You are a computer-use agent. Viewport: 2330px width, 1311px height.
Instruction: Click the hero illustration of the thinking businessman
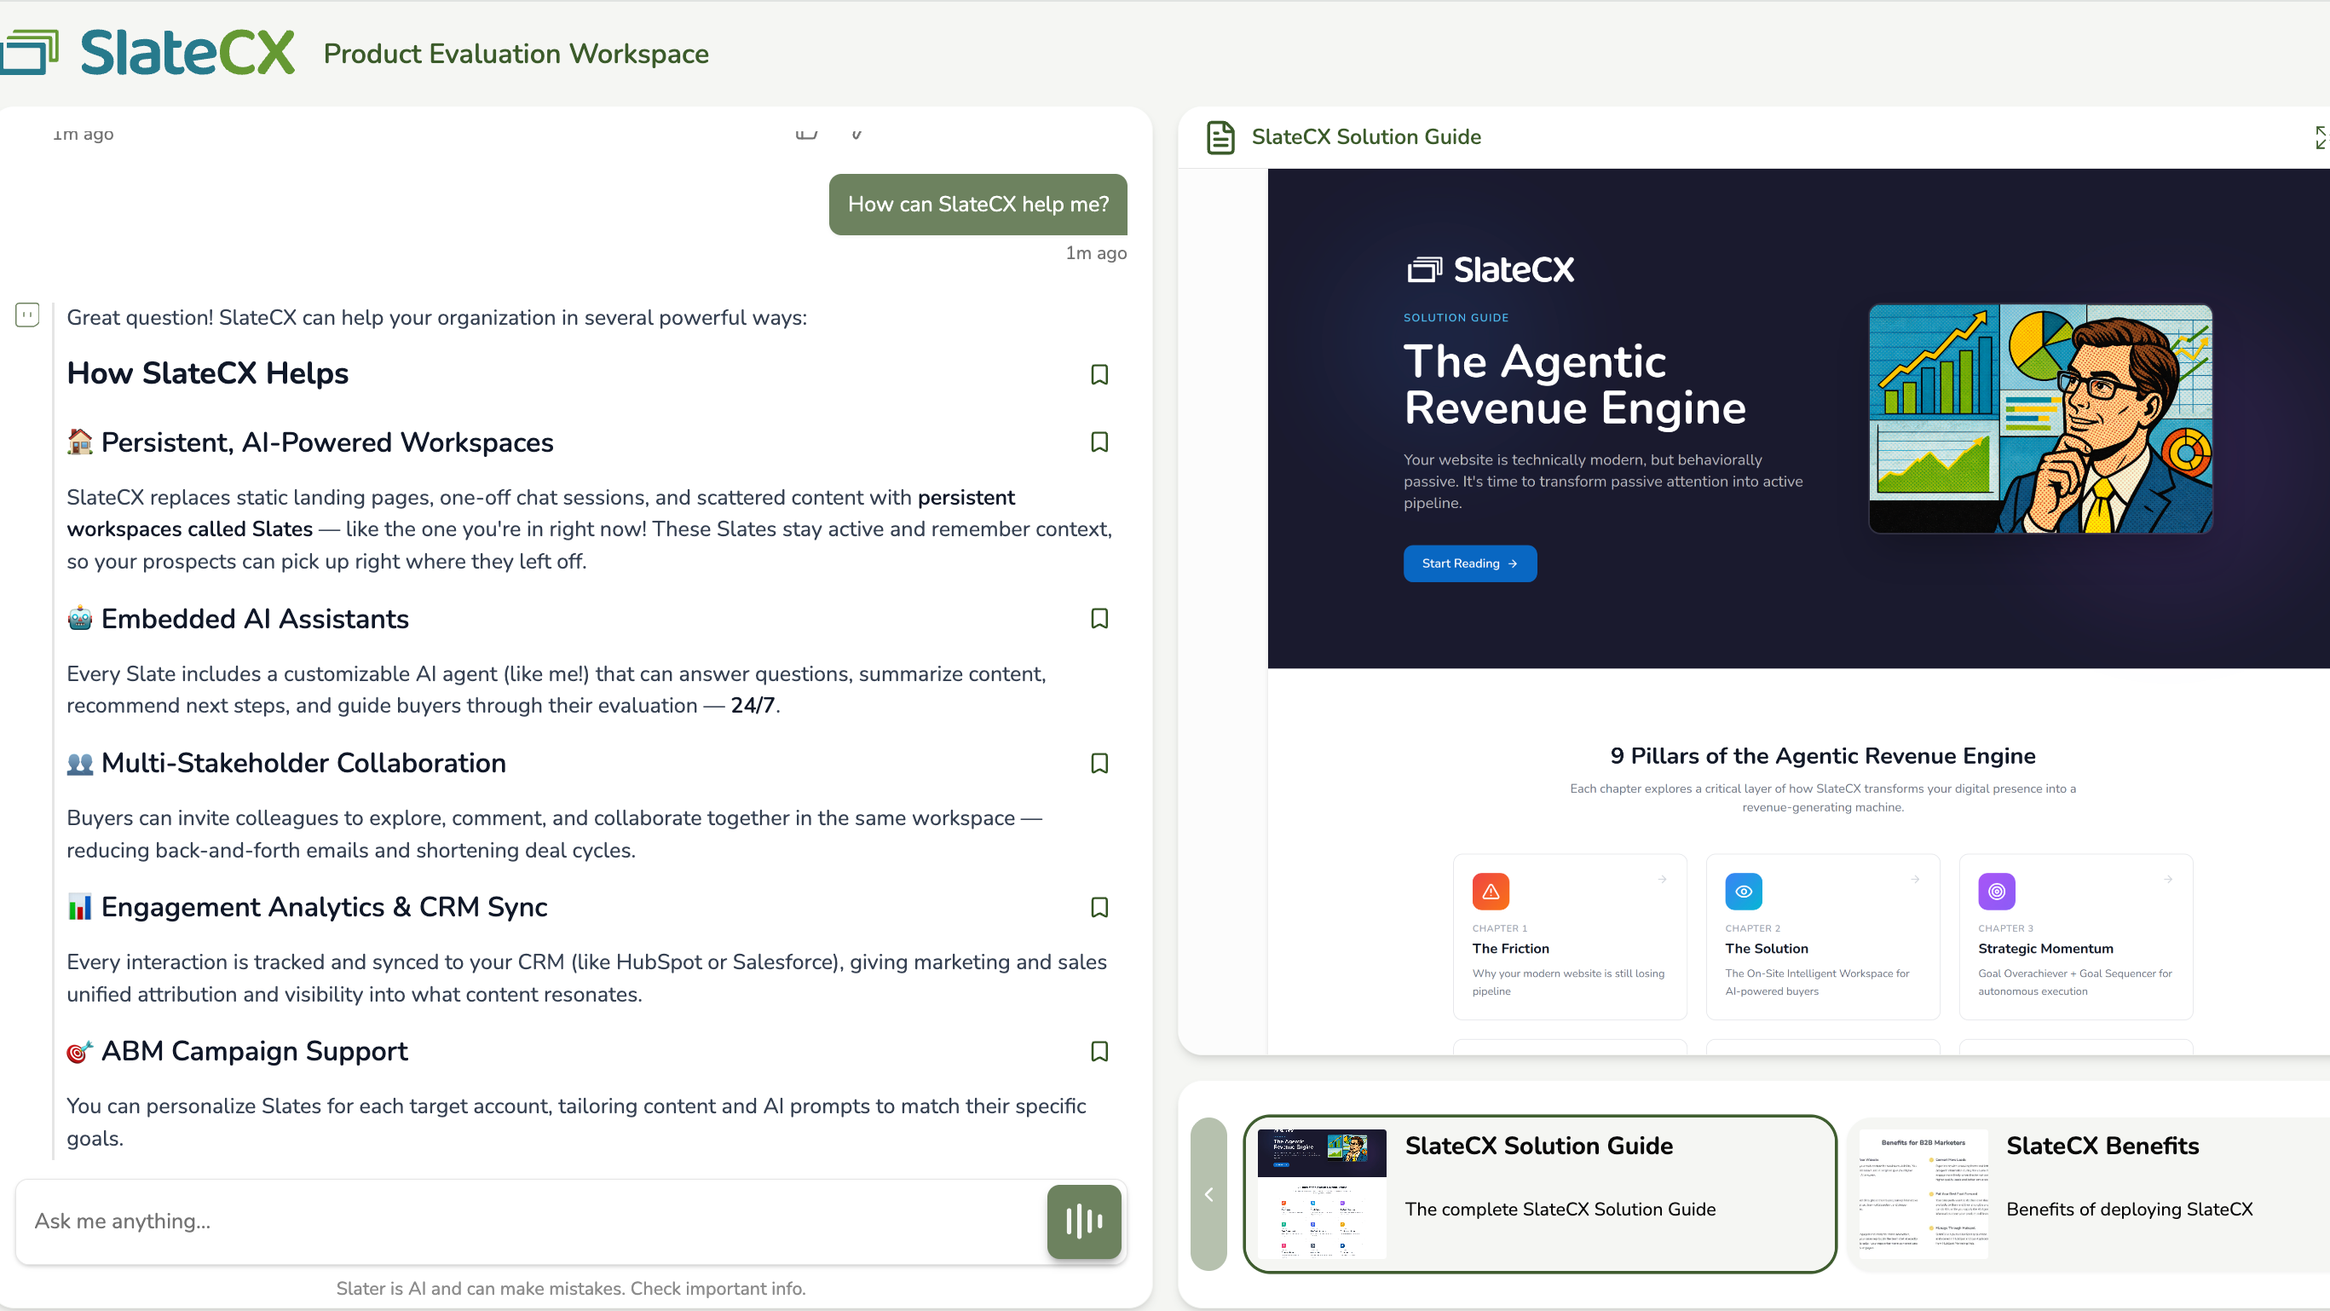tap(2040, 419)
